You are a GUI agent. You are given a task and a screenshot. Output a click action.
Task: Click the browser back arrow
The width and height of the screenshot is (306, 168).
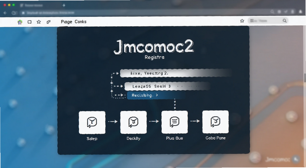5,13
